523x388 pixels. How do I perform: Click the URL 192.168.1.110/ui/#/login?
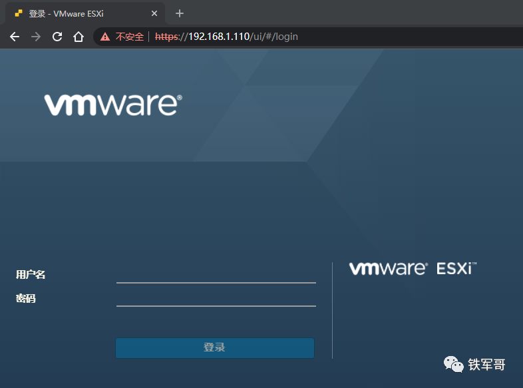pos(226,37)
